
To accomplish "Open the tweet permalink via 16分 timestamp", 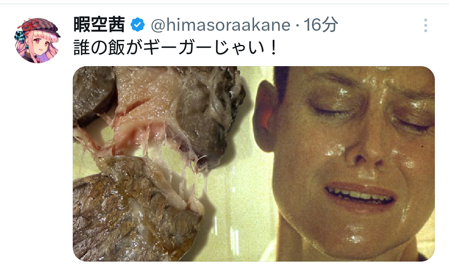I will point(321,25).
